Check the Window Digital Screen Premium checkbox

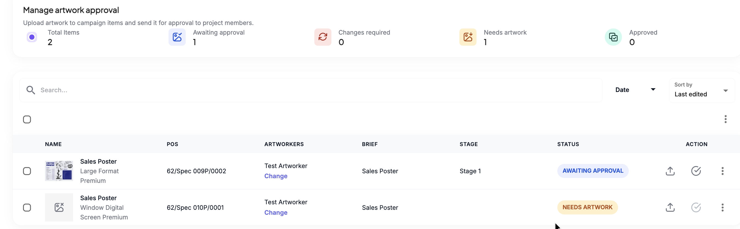pyautogui.click(x=27, y=208)
